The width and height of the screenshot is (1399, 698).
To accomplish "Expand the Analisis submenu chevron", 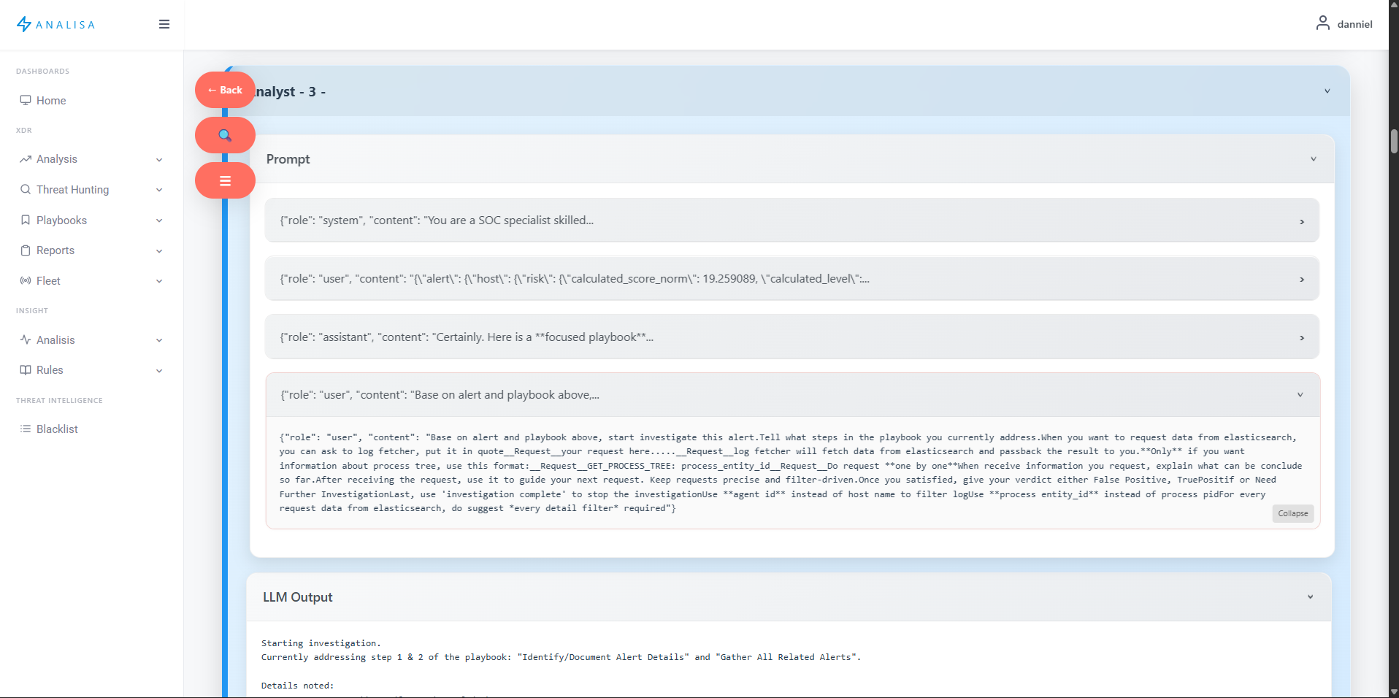I will (159, 340).
